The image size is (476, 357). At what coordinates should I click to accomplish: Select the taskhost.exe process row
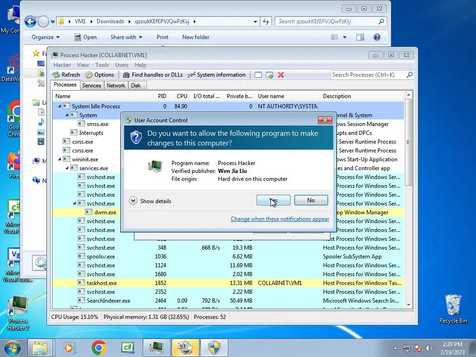click(x=228, y=283)
